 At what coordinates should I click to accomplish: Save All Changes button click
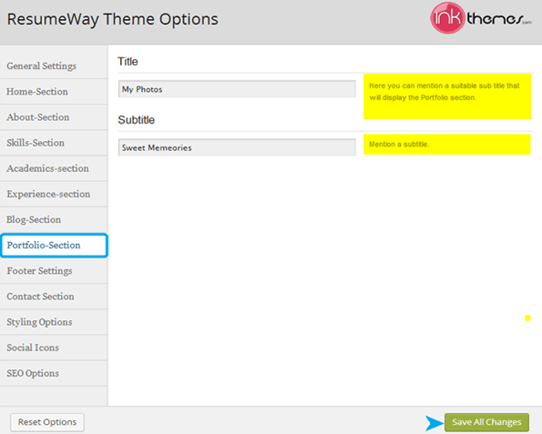coord(486,422)
